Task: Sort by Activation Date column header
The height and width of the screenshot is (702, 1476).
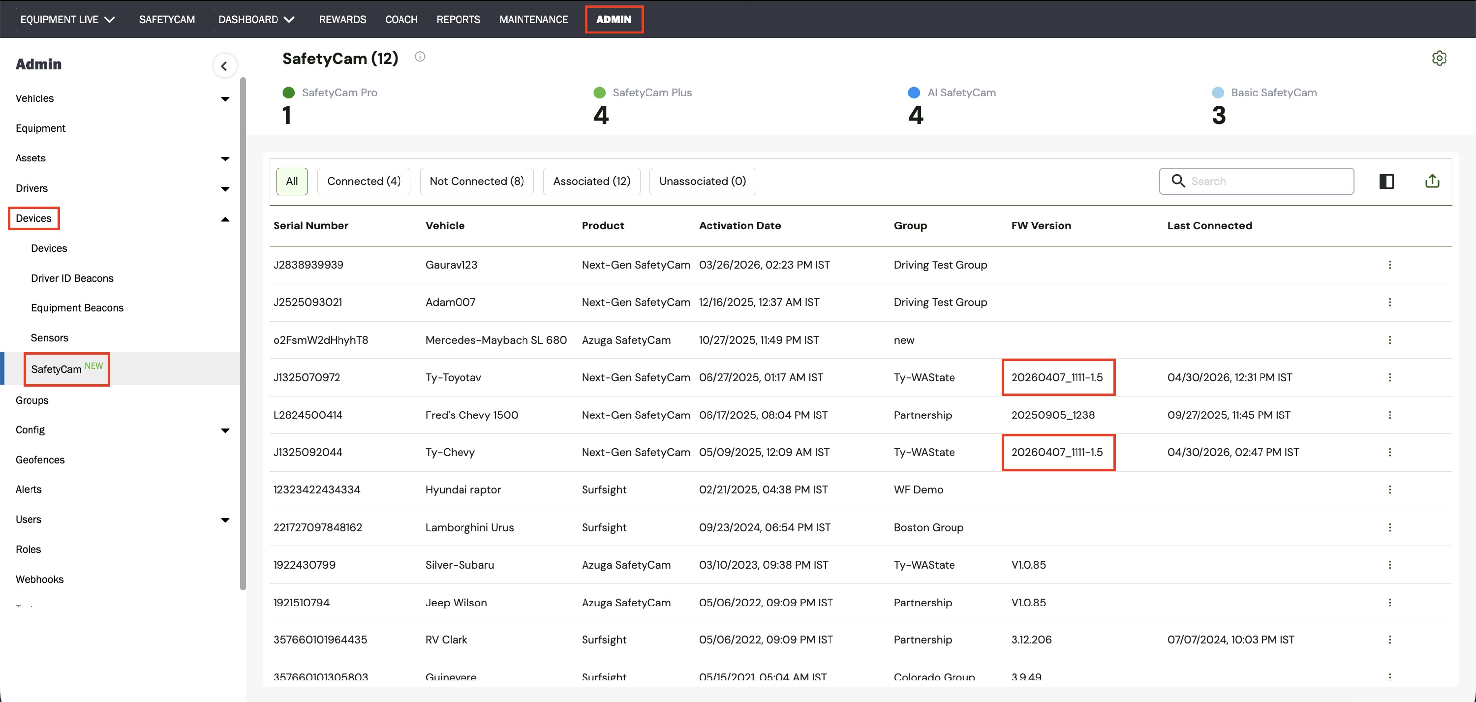Action: point(739,226)
